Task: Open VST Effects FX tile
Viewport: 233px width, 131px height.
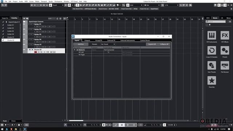Action: tap(225, 35)
